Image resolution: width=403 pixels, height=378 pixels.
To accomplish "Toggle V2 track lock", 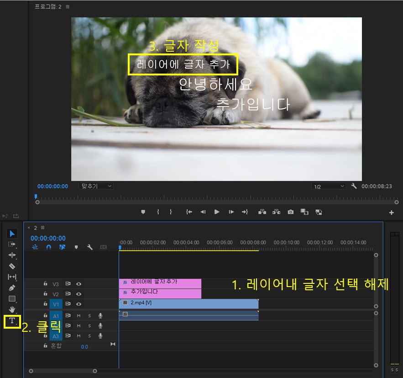I will pyautogui.click(x=46, y=293).
